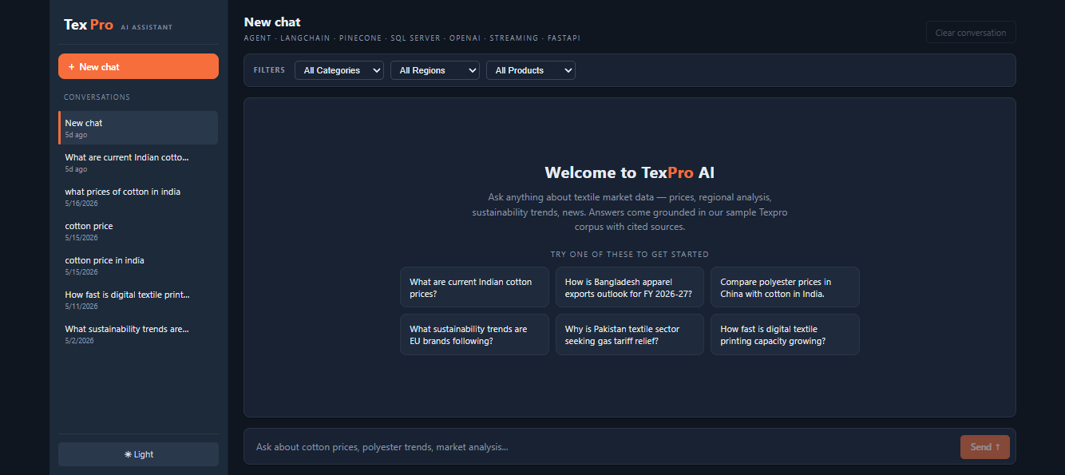1065x475 pixels.
Task: Click the 'Welcome to TexPro AI' heading
Action: pos(630,172)
